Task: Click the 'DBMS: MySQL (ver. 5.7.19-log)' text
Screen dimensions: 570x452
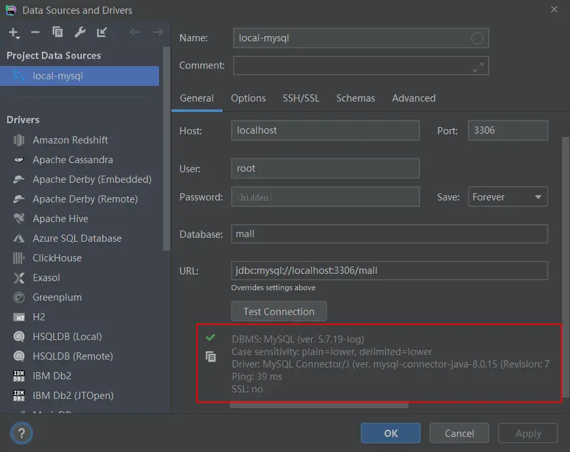Action: coord(298,339)
